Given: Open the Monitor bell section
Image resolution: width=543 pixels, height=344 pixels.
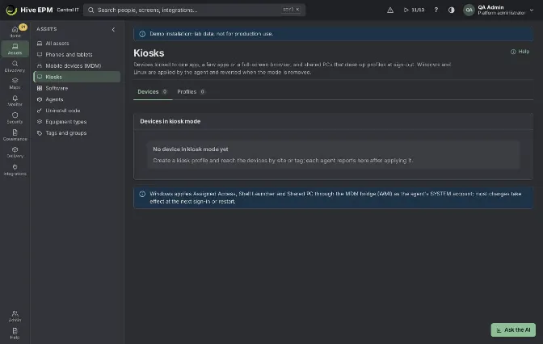Looking at the screenshot, I should (x=15, y=101).
